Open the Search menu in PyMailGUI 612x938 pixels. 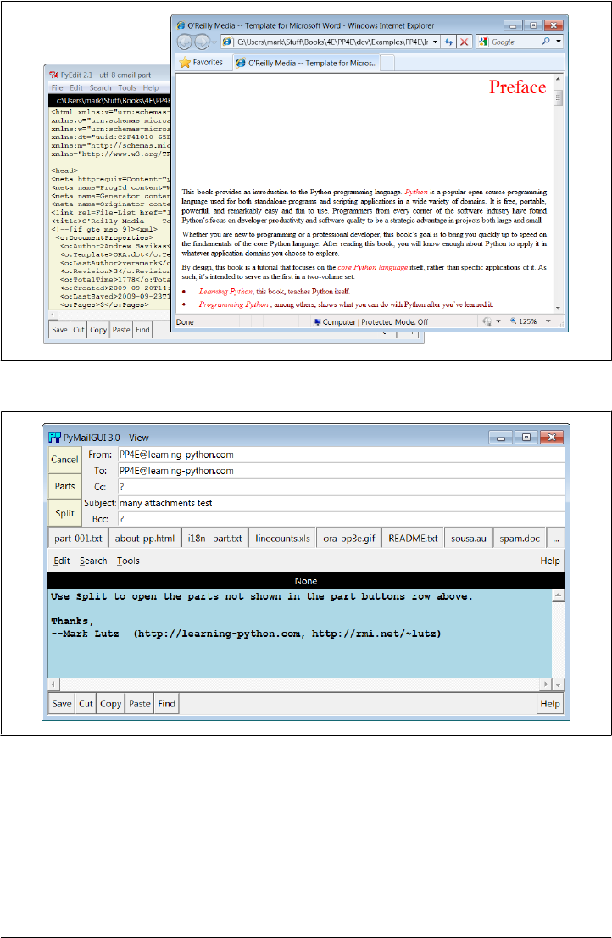pos(93,561)
